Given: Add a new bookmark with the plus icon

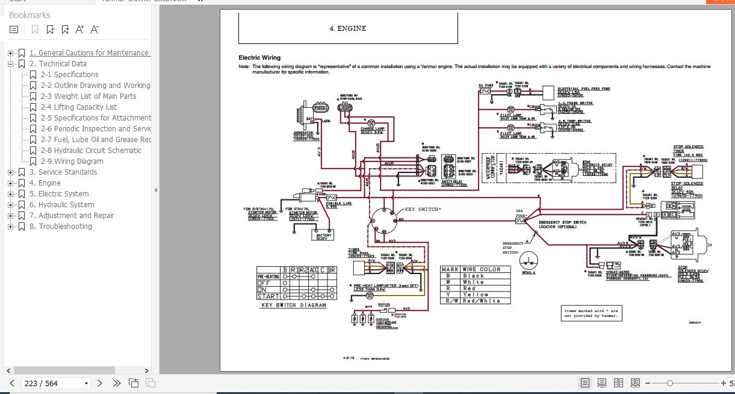Looking at the screenshot, I should point(50,30).
